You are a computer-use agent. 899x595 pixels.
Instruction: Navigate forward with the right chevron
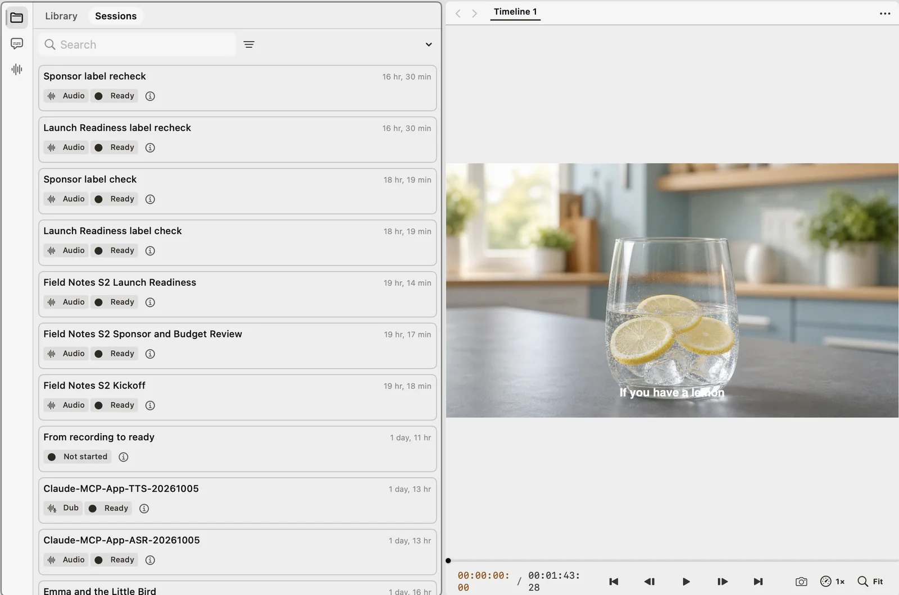[x=475, y=13]
